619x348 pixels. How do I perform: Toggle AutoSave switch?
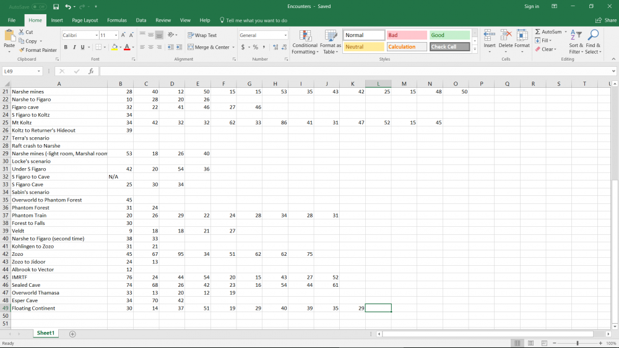coord(38,7)
